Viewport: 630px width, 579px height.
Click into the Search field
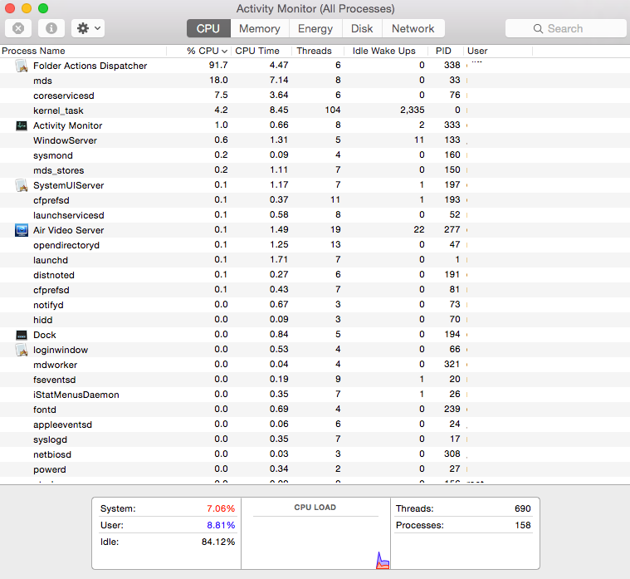pyautogui.click(x=566, y=28)
